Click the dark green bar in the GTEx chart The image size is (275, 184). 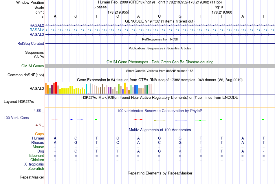147,89
